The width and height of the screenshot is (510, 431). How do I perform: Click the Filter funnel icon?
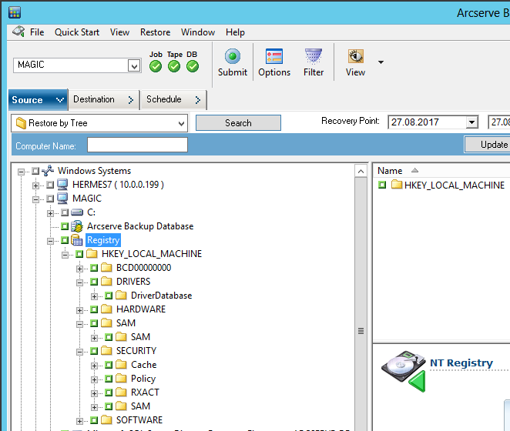pyautogui.click(x=314, y=56)
